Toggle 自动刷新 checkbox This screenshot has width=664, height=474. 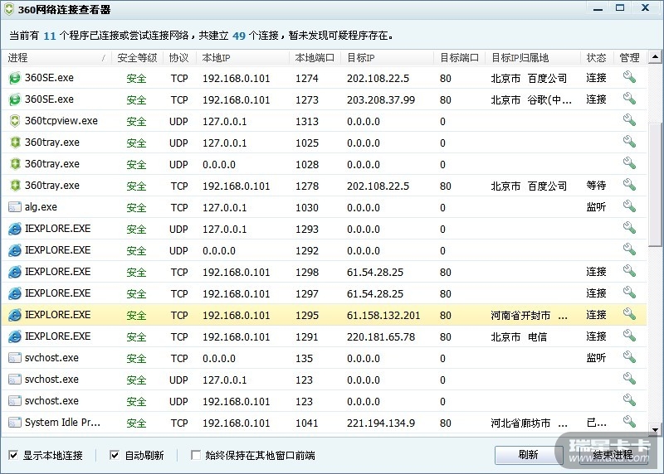point(114,455)
